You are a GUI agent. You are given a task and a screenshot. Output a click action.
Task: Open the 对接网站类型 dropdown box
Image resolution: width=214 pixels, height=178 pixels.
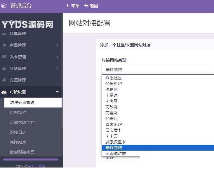tap(158, 70)
